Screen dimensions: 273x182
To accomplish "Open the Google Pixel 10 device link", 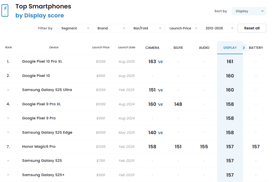I will point(36,76).
